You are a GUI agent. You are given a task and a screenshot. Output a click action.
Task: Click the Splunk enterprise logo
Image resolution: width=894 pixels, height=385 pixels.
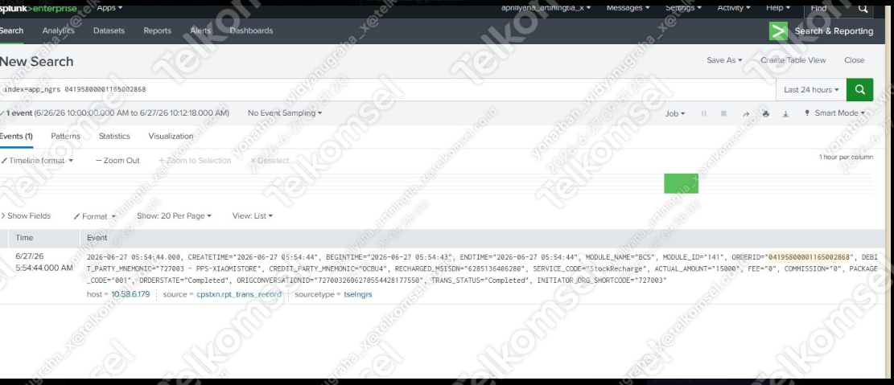[38, 8]
